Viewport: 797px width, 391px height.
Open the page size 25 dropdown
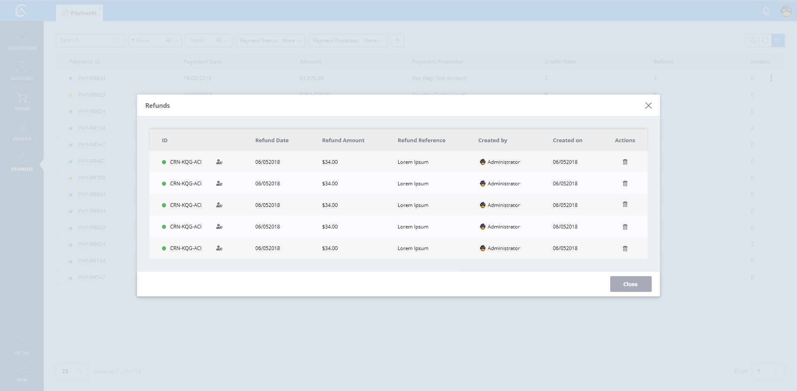click(72, 371)
